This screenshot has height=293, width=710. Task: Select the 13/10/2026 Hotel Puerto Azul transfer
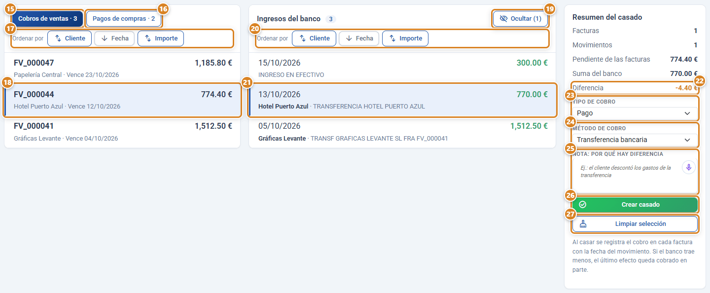tap(403, 100)
